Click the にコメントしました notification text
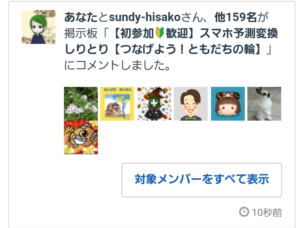 [117, 65]
